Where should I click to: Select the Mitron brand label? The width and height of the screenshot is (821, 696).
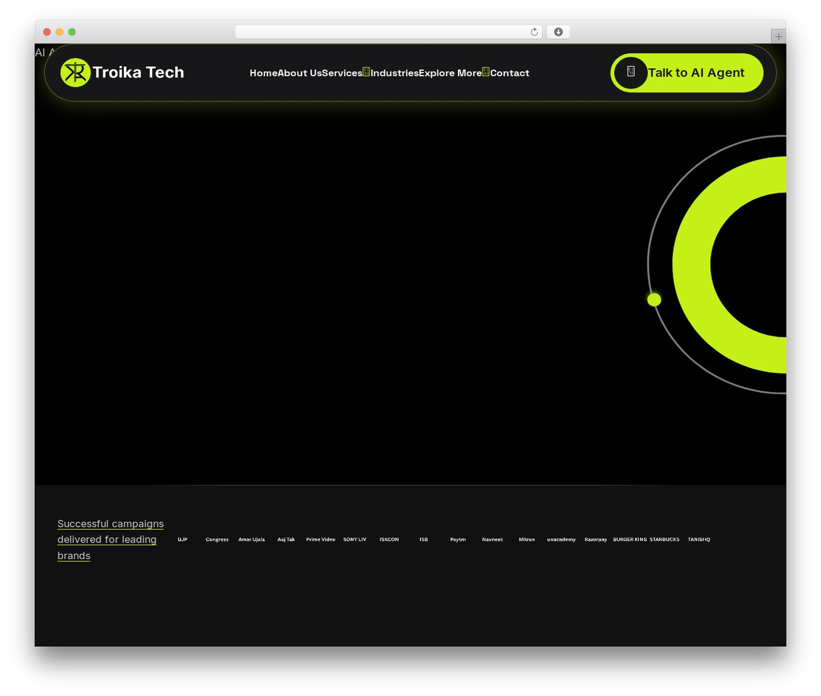527,539
